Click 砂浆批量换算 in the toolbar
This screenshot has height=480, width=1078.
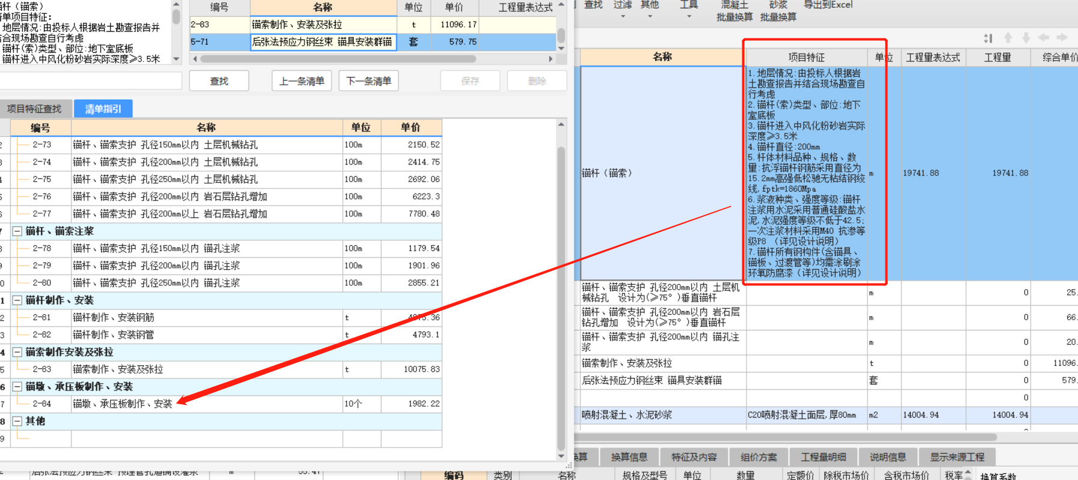click(778, 11)
